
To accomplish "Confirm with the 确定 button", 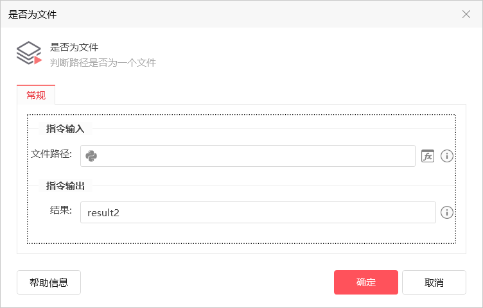I will point(366,282).
